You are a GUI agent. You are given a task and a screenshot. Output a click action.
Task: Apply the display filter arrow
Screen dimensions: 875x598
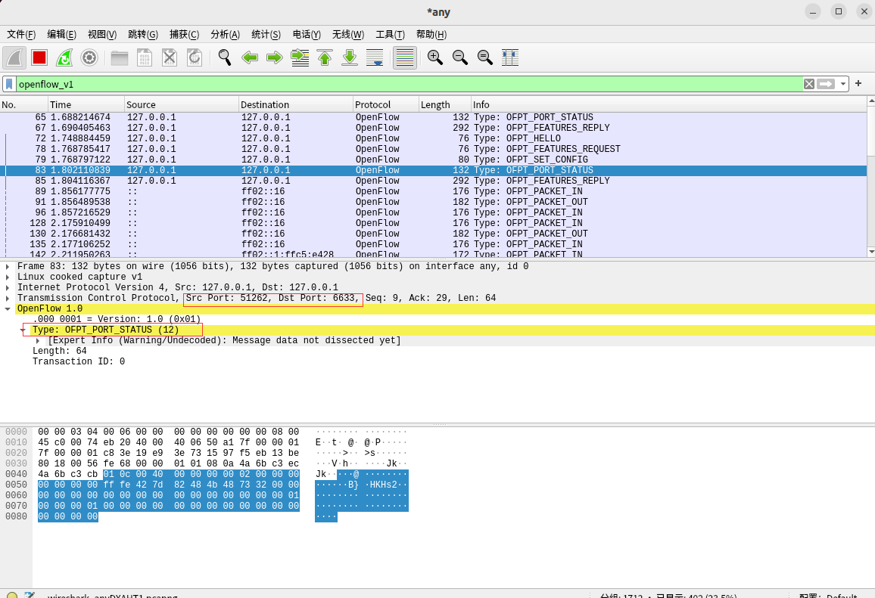click(826, 84)
